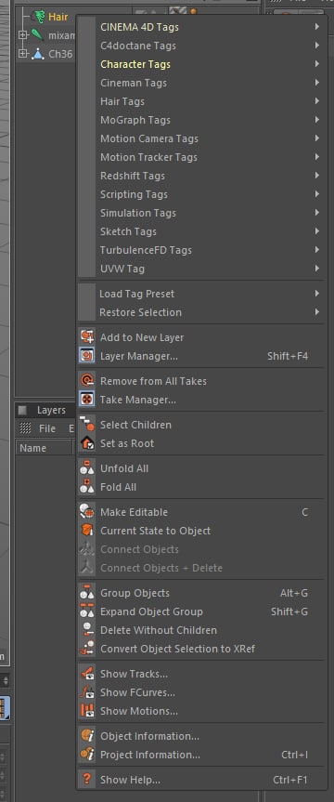The width and height of the screenshot is (334, 802).
Task: Click the Object Information icon
Action: pyautogui.click(x=87, y=735)
